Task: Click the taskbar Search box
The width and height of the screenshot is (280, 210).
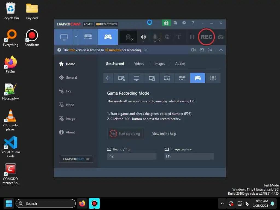Action: [x=46, y=203]
